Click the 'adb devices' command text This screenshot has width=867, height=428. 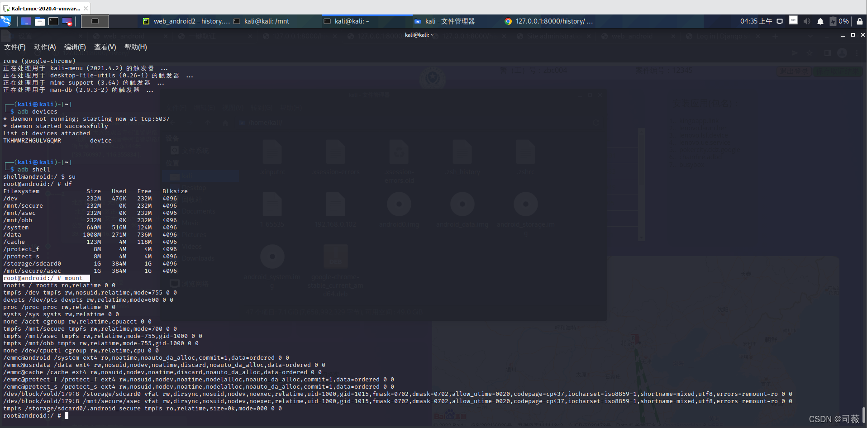[x=38, y=112]
